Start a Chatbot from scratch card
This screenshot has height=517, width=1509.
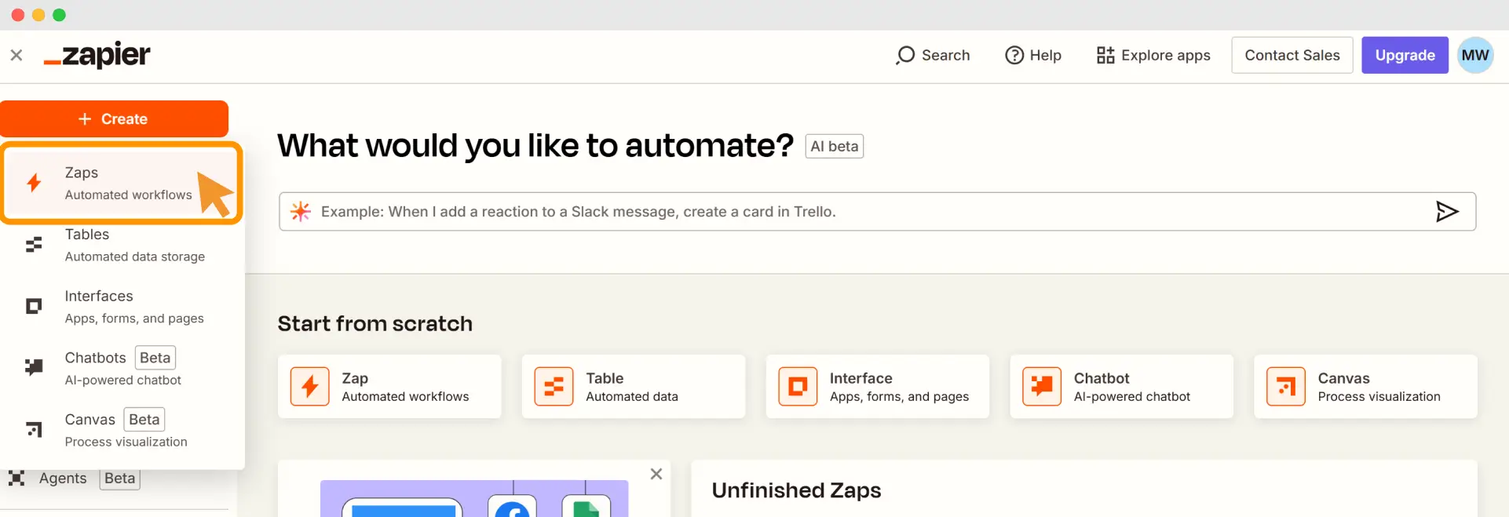coord(1121,386)
